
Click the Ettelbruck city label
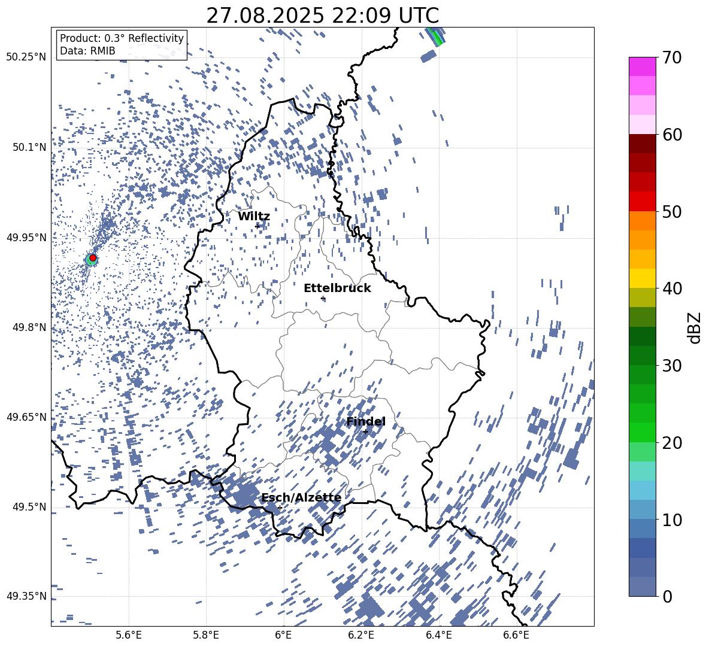337,288
